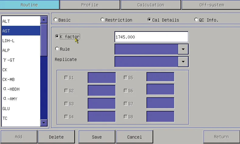
Task: Click the test list scroll down arrow
Action: 44,123
